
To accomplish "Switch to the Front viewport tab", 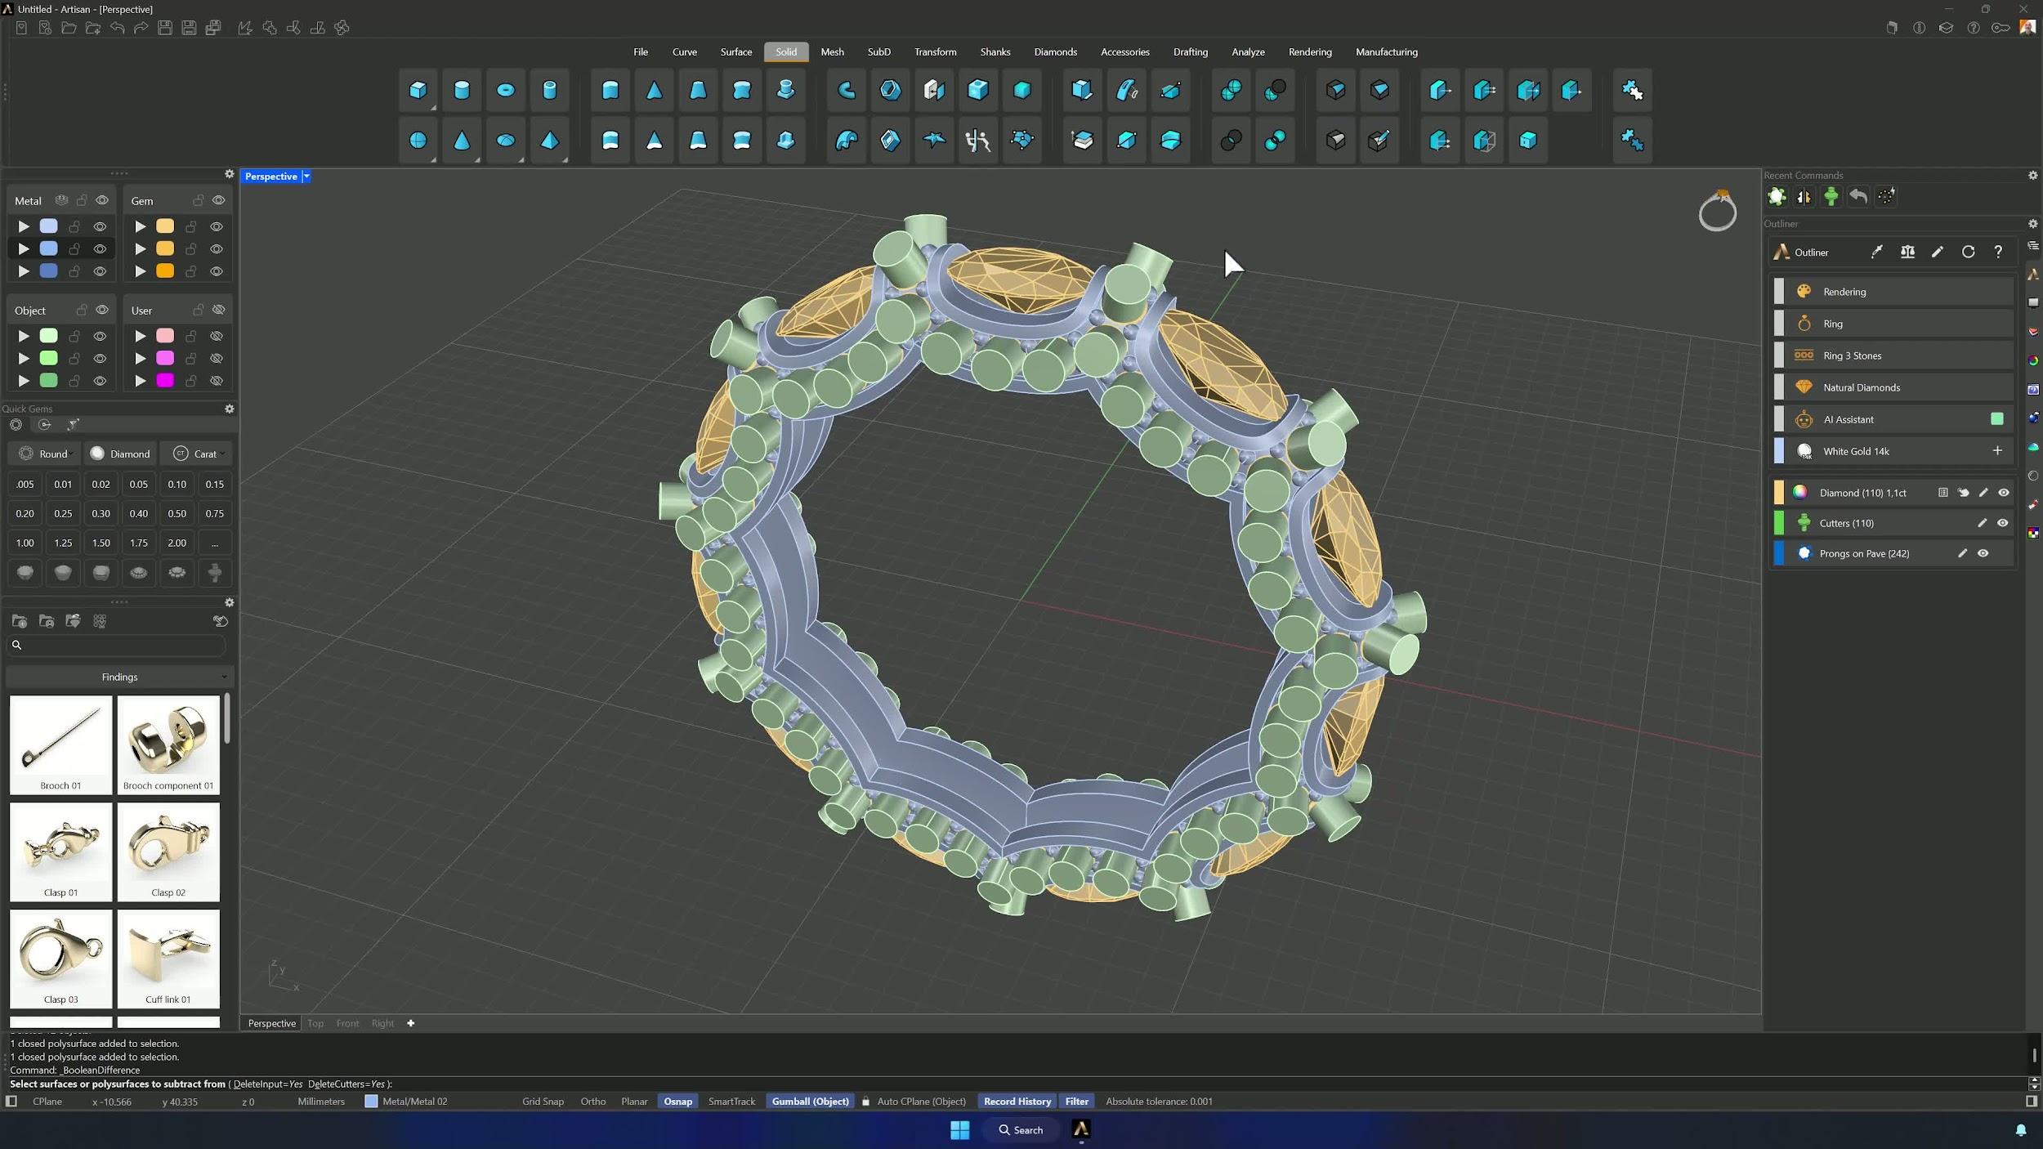I will [347, 1023].
